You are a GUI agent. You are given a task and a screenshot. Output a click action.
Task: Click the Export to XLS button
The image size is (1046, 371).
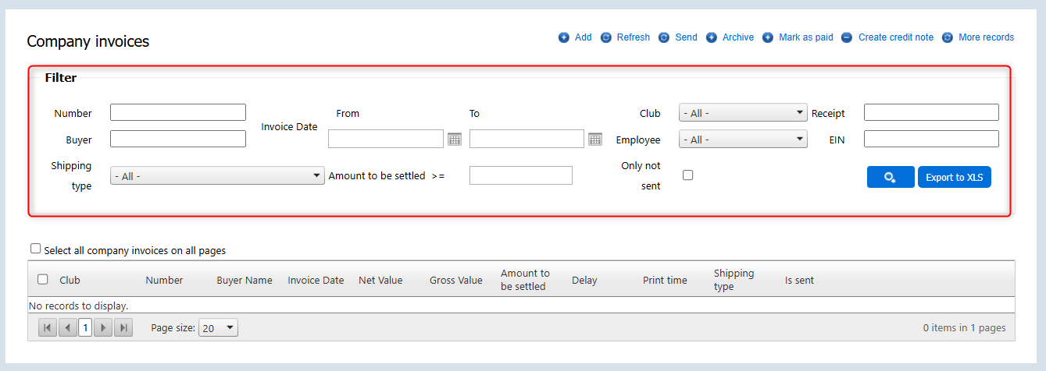(x=954, y=177)
